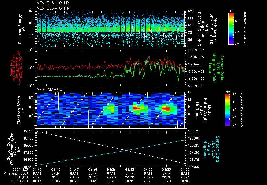Click the SZA tick value 126.75
Screen dimensions: 267x185
(194, 131)
